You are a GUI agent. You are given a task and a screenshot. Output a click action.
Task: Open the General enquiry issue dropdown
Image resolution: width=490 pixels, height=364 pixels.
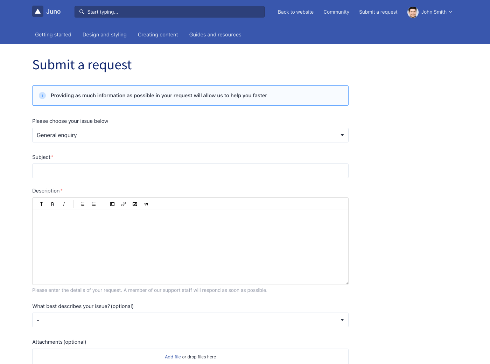pyautogui.click(x=190, y=135)
